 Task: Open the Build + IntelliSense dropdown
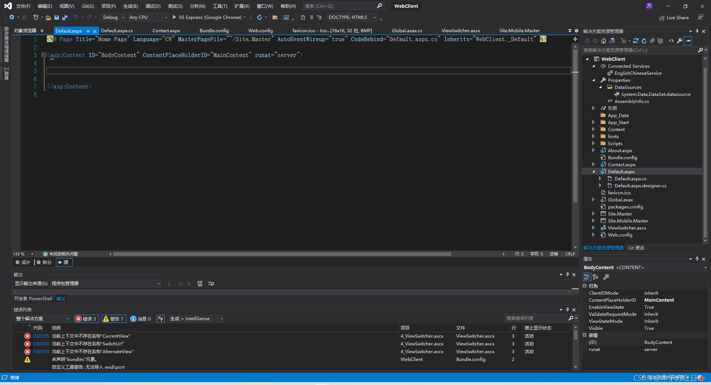pyautogui.click(x=197, y=319)
